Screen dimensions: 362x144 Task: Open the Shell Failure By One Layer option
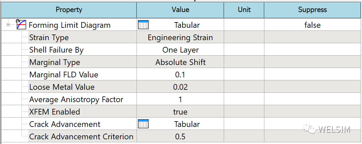[x=180, y=50]
